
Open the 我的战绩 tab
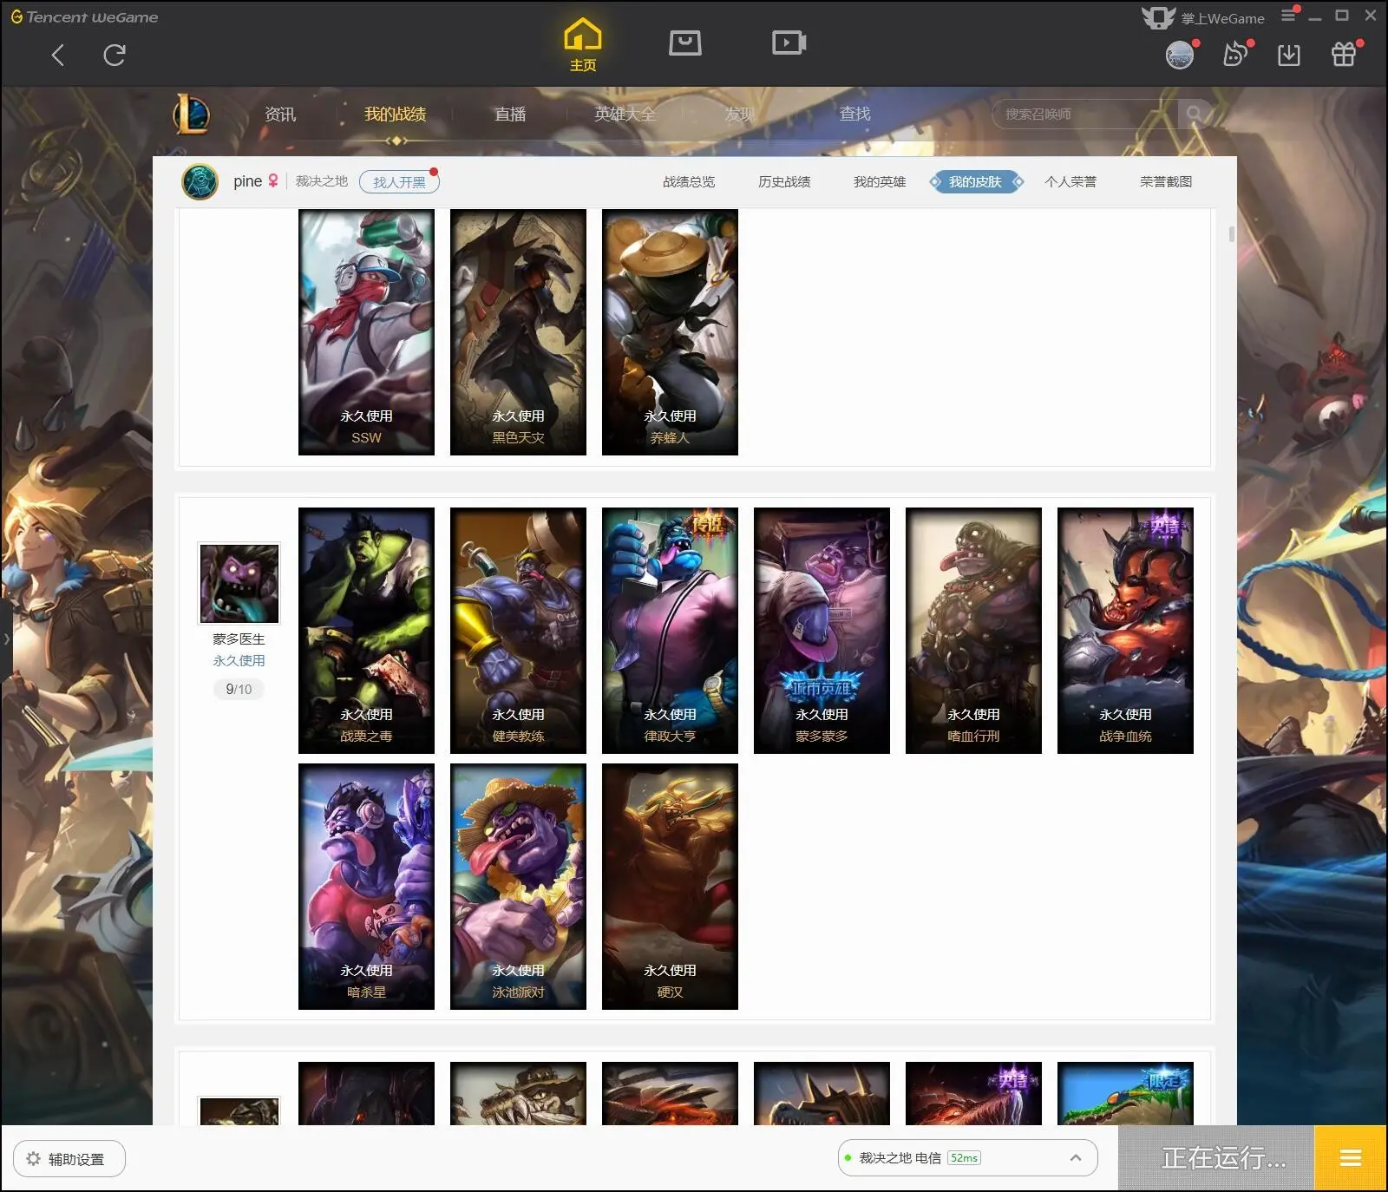[x=396, y=115]
